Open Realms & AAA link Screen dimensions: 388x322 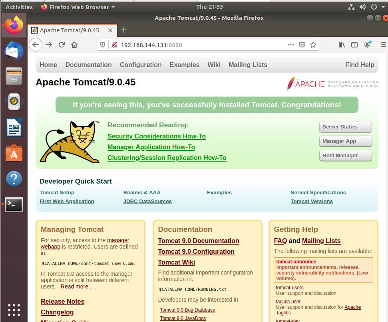pyautogui.click(x=142, y=192)
